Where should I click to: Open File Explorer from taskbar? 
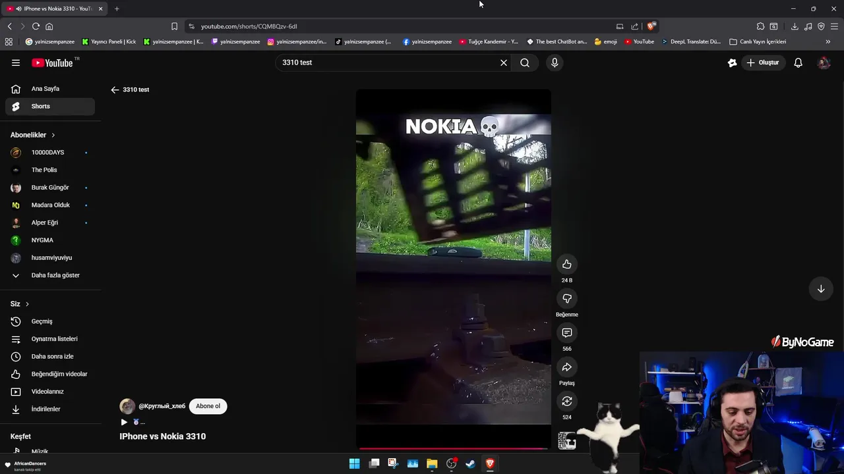[432, 463]
